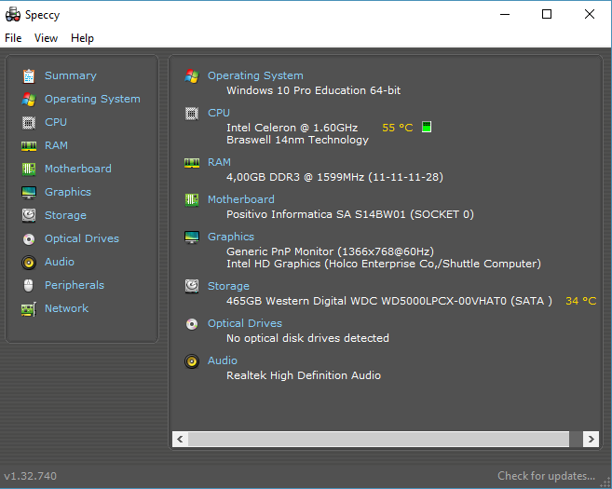Click Check for updates link

(546, 476)
